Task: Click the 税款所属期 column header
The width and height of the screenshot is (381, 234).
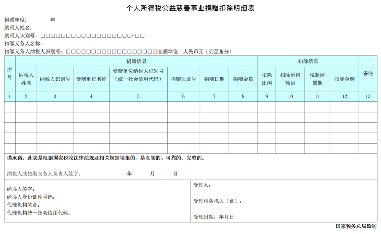Action: point(317,79)
